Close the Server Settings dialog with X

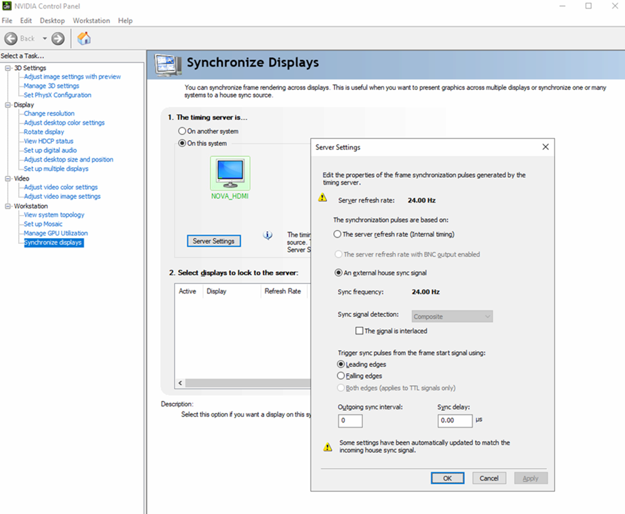(545, 147)
